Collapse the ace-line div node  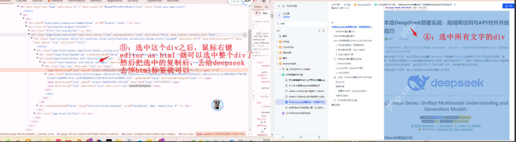(43, 66)
